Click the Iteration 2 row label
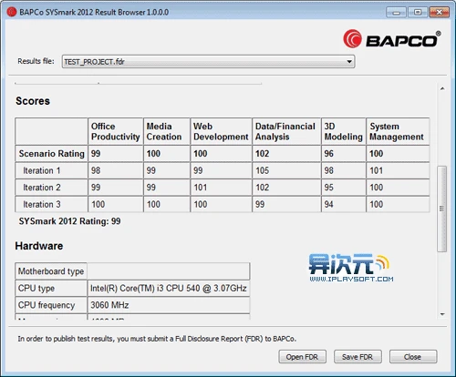The height and width of the screenshot is (377, 456). click(42, 188)
